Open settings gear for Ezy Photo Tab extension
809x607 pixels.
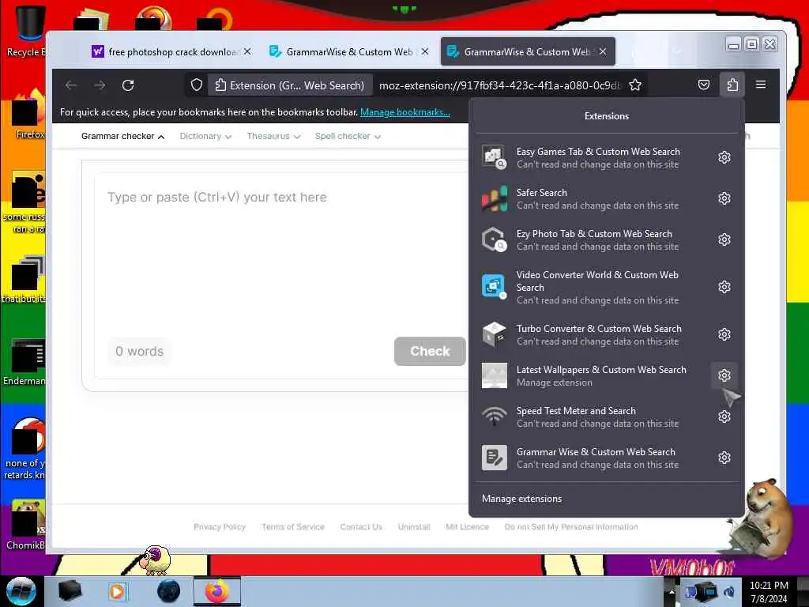tap(724, 239)
